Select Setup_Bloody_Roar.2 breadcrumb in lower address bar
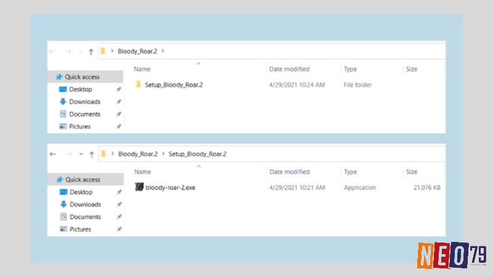This screenshot has width=493, height=277. pos(197,154)
